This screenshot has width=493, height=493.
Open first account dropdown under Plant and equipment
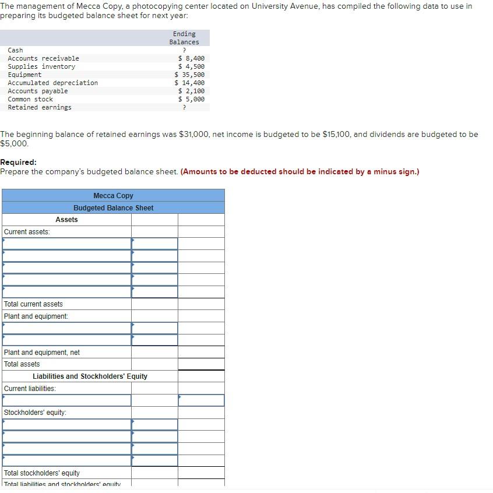[66, 328]
